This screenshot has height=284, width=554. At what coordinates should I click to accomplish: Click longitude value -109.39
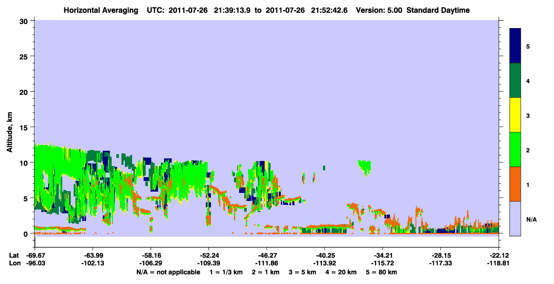[x=209, y=263]
